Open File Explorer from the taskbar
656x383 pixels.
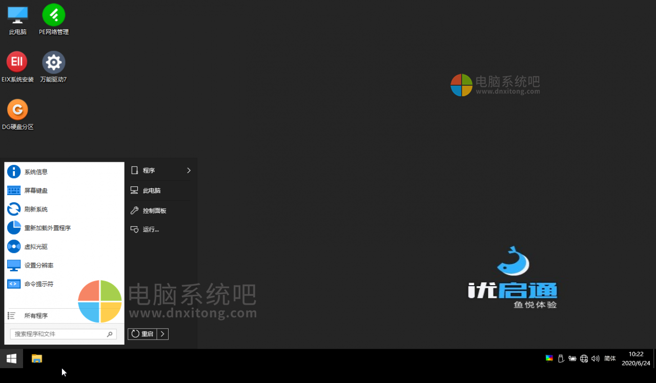37,358
